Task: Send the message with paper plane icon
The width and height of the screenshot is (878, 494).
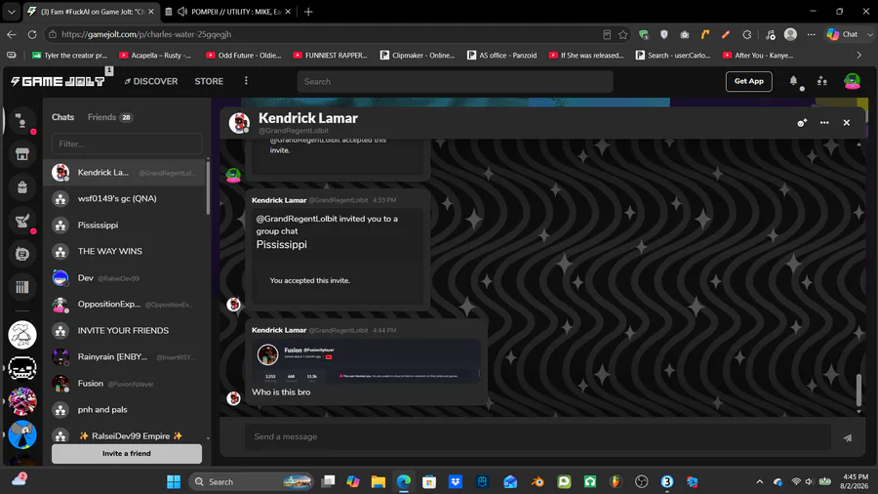Action: click(848, 437)
